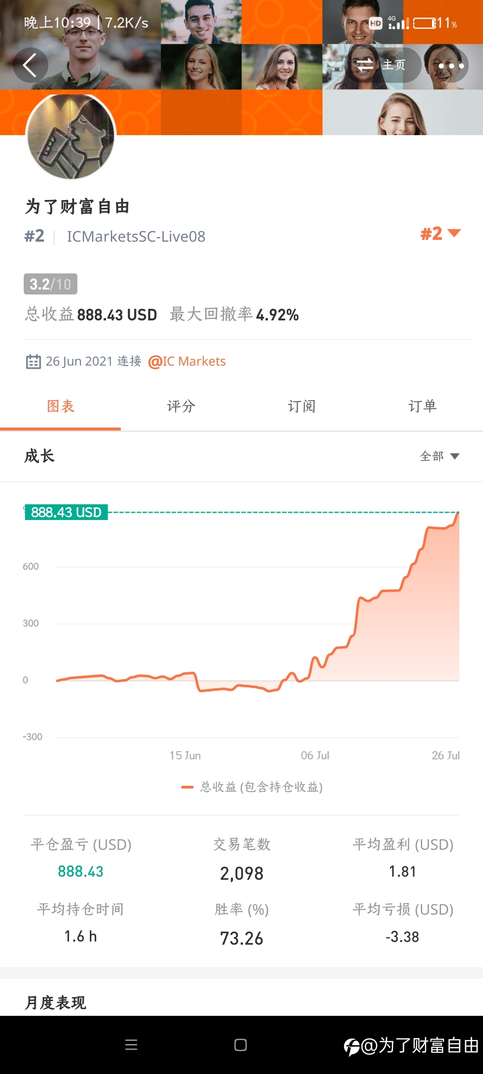Viewport: 483px width, 1074px height.
Task: Tap the ICMarketsSC-Live08 server name
Action: coord(136,236)
